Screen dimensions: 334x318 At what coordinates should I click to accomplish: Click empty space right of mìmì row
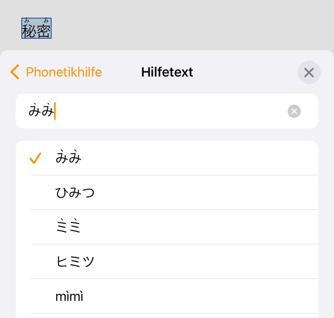pyautogui.click(x=207, y=296)
